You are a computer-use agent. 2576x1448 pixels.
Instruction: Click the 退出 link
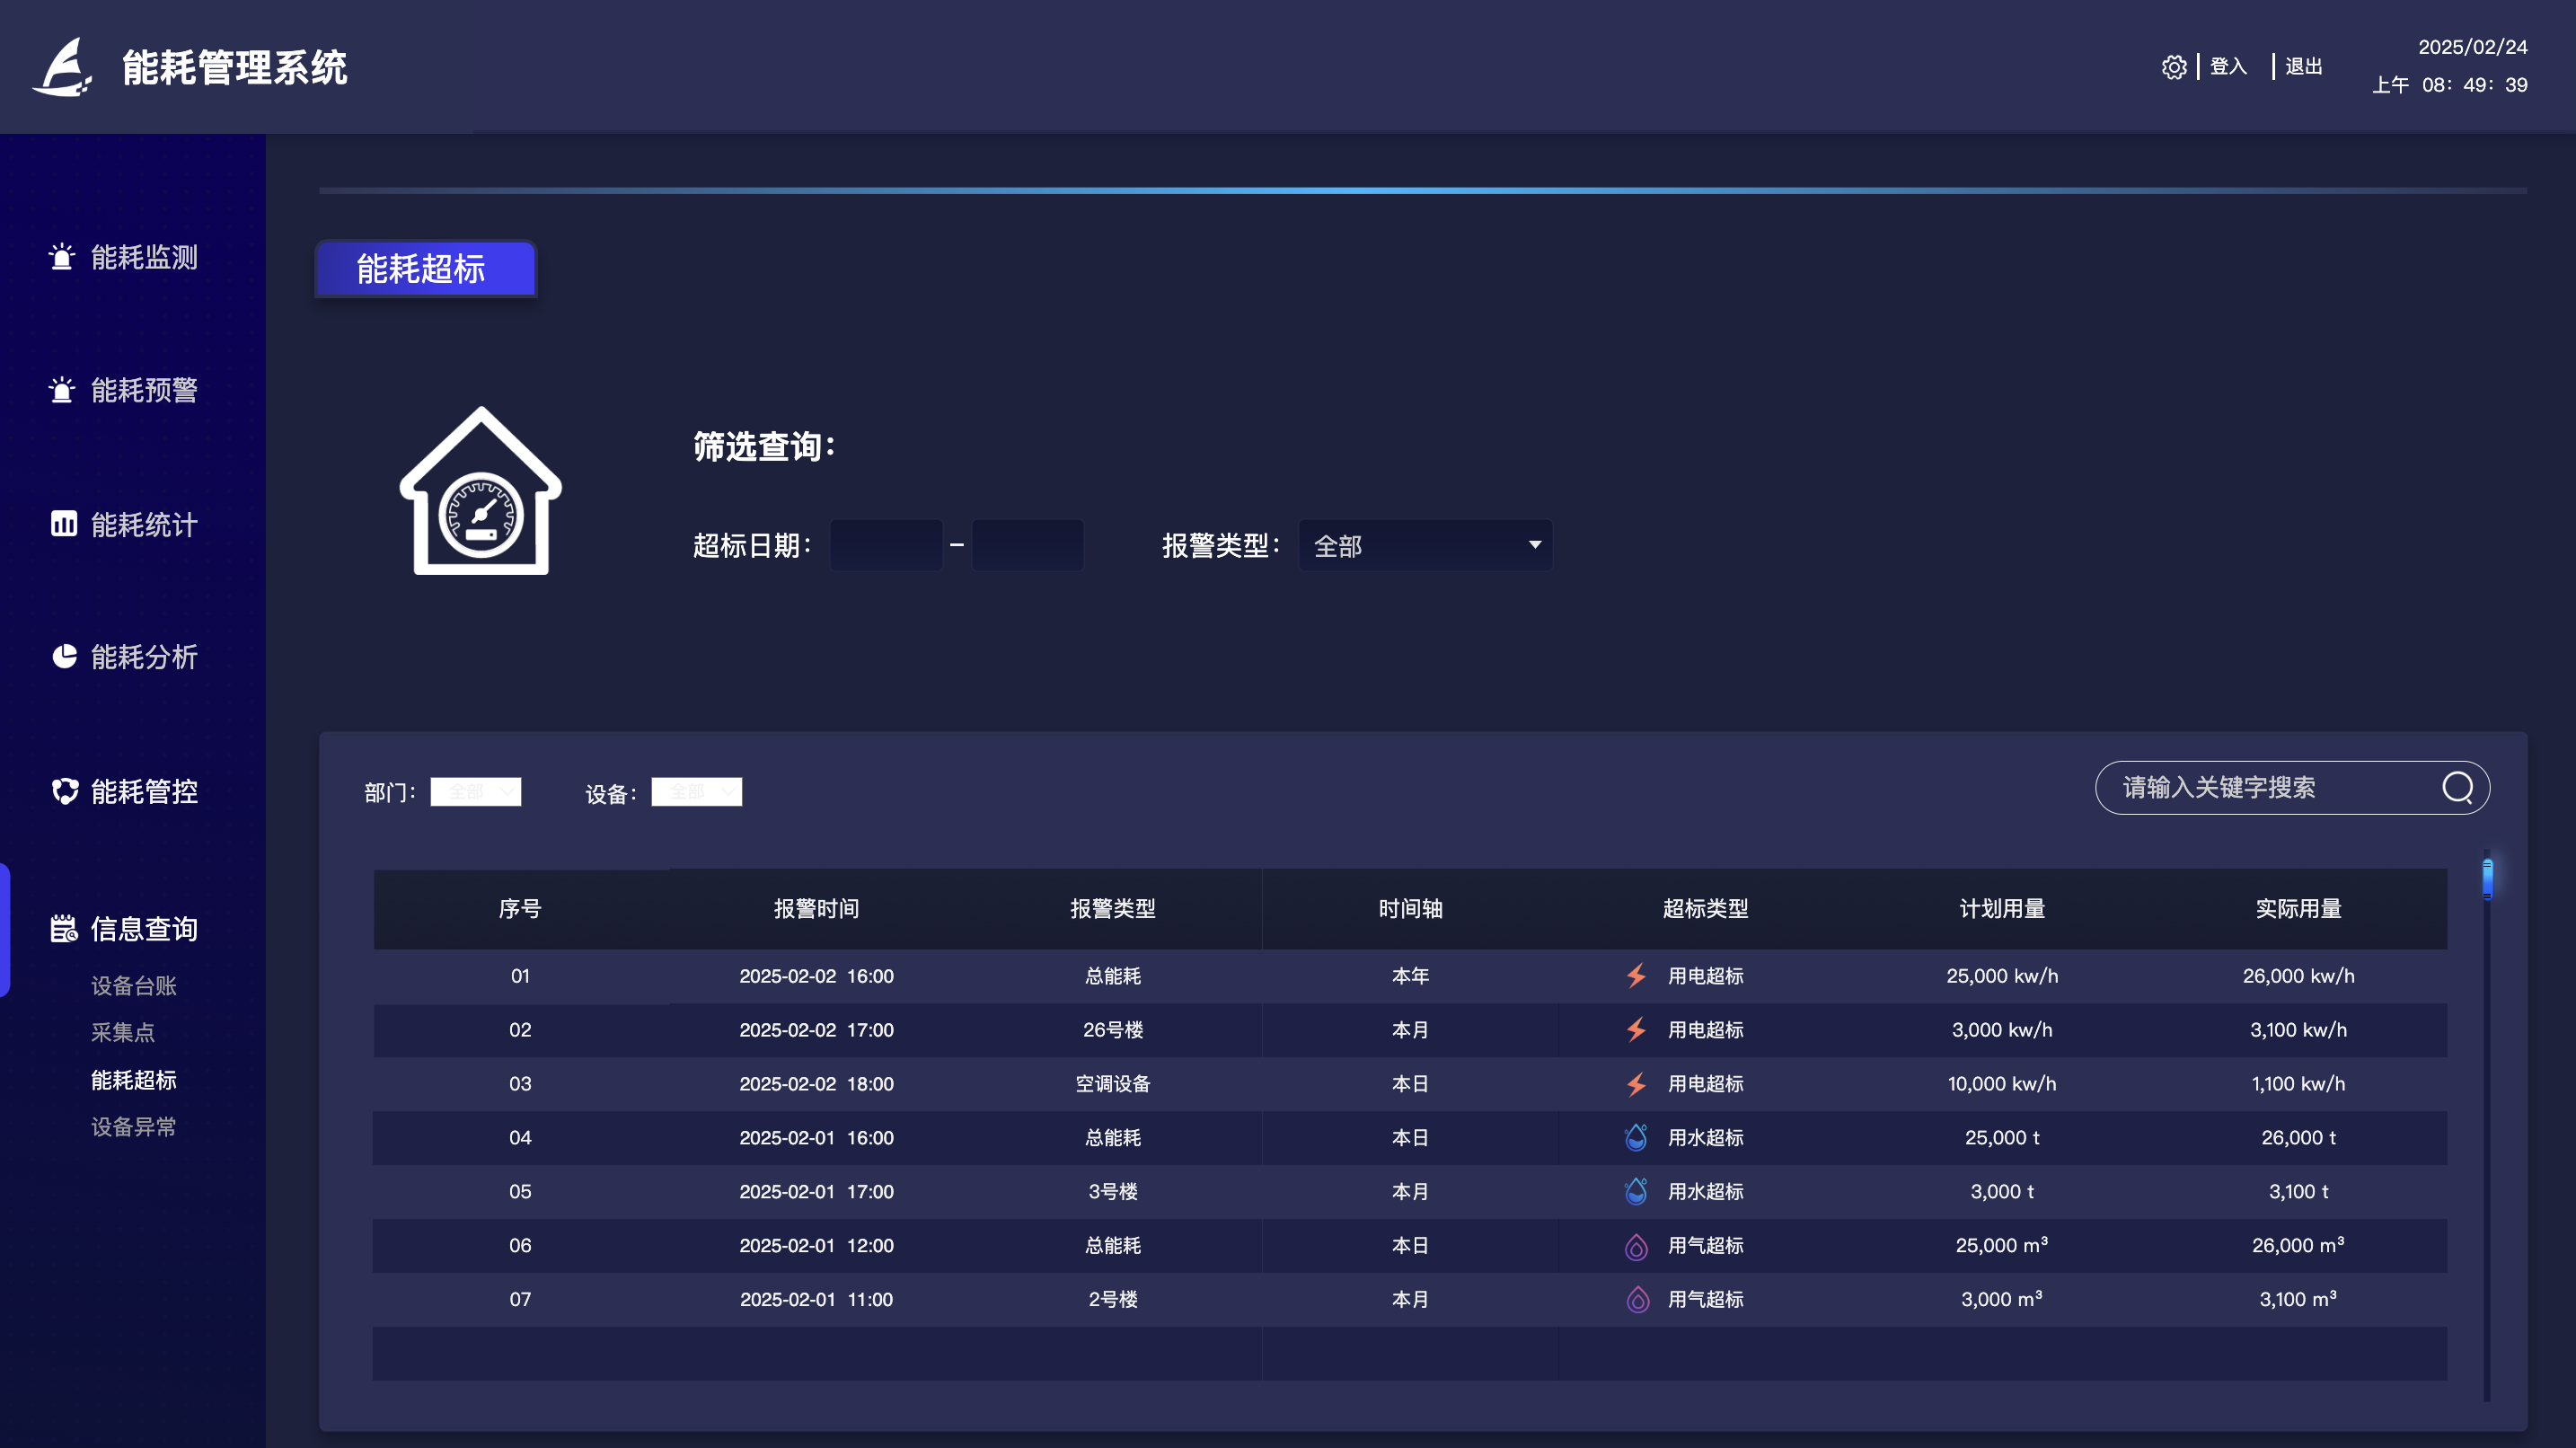click(2303, 67)
